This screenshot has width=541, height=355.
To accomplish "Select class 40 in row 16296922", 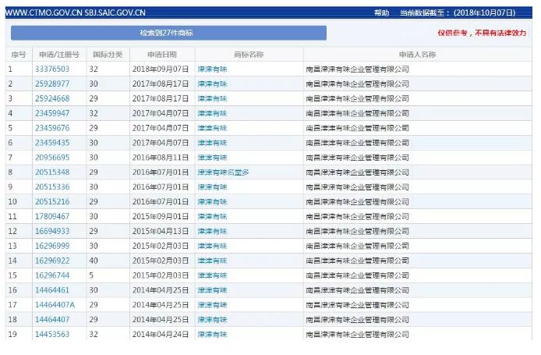I will coord(94,261).
